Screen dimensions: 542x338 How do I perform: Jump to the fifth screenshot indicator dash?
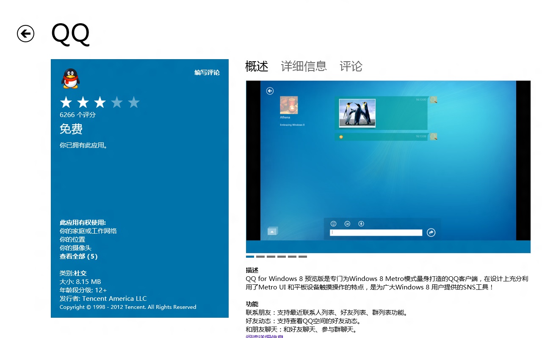(x=292, y=256)
